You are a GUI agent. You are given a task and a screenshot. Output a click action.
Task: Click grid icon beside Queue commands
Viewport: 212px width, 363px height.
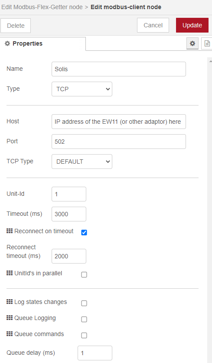pos(10,334)
